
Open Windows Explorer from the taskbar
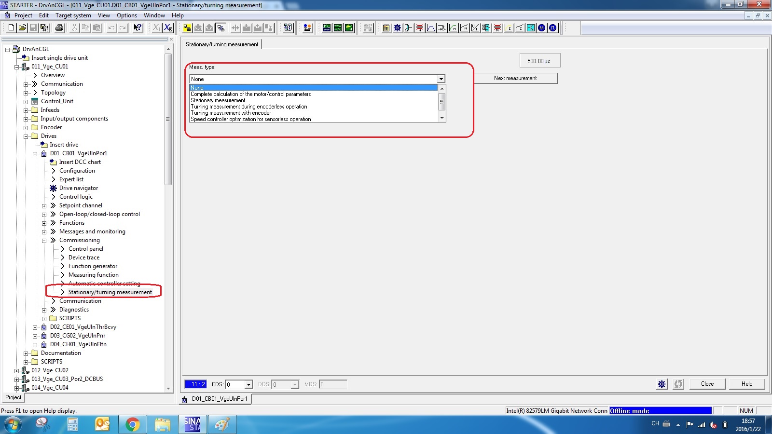point(163,425)
